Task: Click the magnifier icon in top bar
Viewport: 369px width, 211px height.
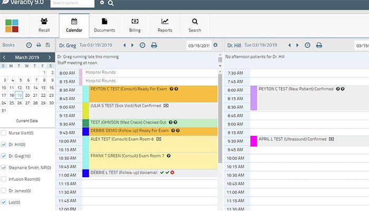Action: point(111,3)
